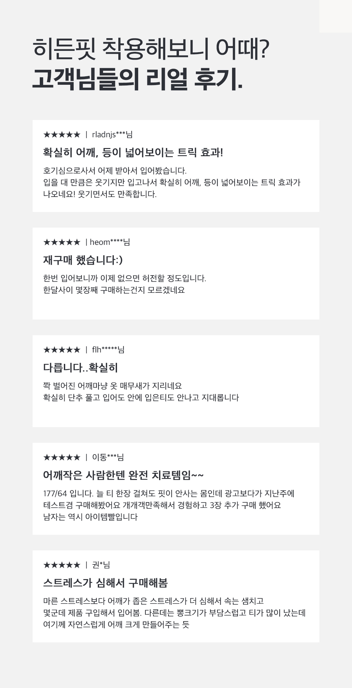The width and height of the screenshot is (352, 688).
Task: Select the 다릅니다..확실히 review title
Action: pos(81,368)
